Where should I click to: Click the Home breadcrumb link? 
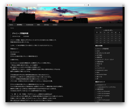(x=12, y=28)
